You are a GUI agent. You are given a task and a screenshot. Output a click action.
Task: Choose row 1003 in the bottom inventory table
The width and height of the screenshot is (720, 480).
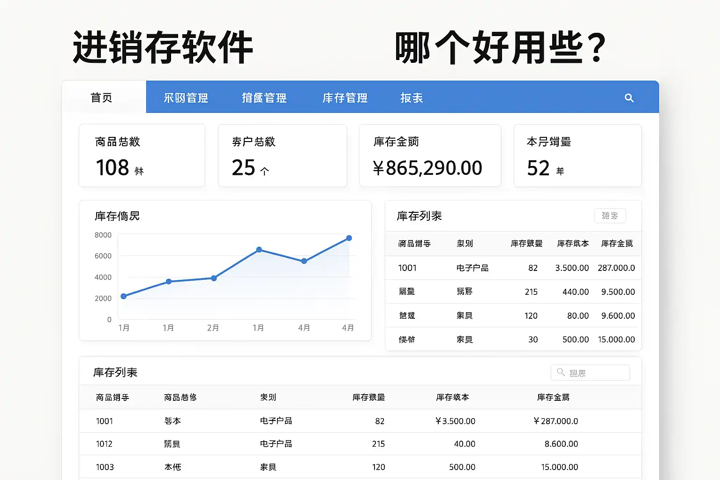360,467
